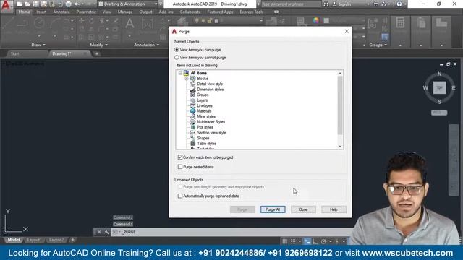The image size is (463, 260).
Task: Open the Drafting & Annotation workspace dropdown
Action: pyautogui.click(x=156, y=4)
